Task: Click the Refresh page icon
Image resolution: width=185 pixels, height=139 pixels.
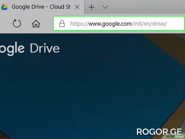Action: coord(17,23)
